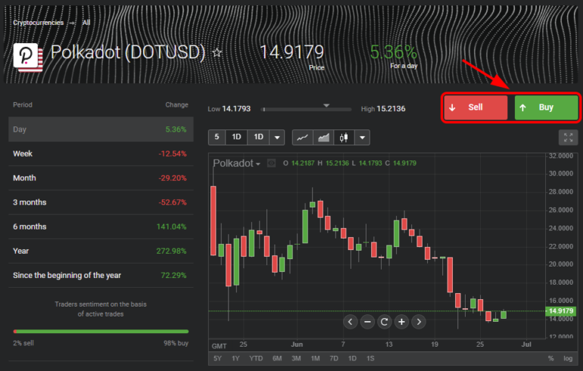This screenshot has height=371, width=583.
Task: Zoom in the chart with plus button
Action: [x=401, y=322]
